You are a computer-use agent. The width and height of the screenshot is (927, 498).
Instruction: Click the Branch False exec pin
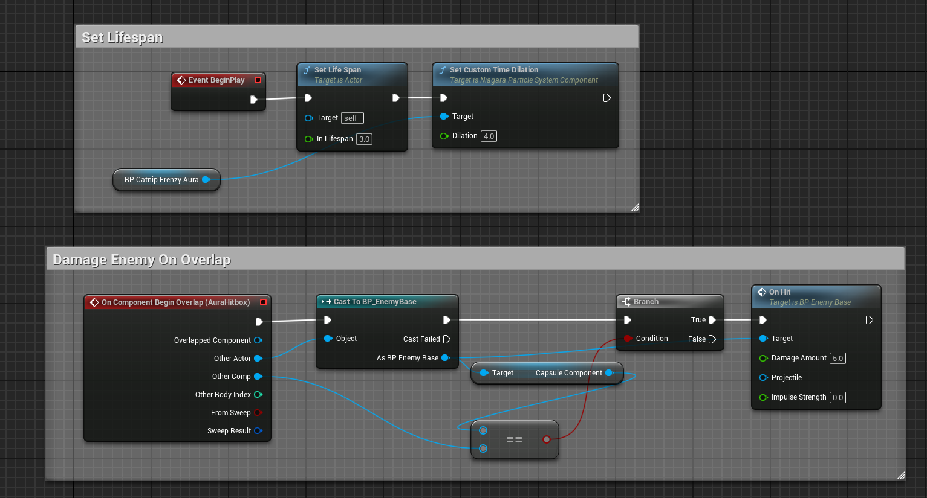[x=712, y=339]
